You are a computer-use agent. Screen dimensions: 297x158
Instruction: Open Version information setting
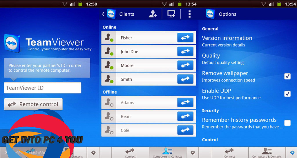pos(227,41)
